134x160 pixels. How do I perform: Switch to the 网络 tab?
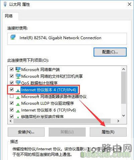(x=9, y=16)
